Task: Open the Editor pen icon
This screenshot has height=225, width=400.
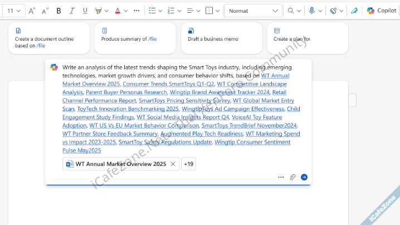Action: coord(354,11)
